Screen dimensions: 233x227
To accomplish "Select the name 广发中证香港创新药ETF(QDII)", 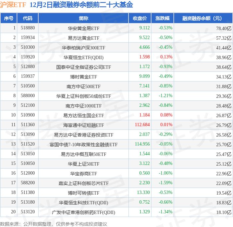I will point(84,212).
